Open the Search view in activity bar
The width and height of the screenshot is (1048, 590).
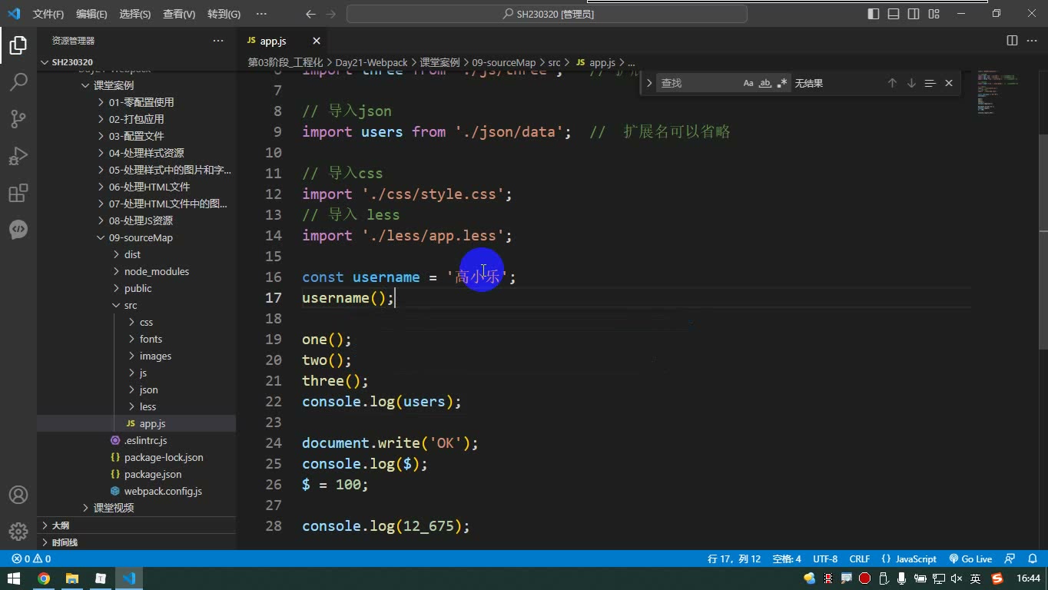[x=18, y=82]
